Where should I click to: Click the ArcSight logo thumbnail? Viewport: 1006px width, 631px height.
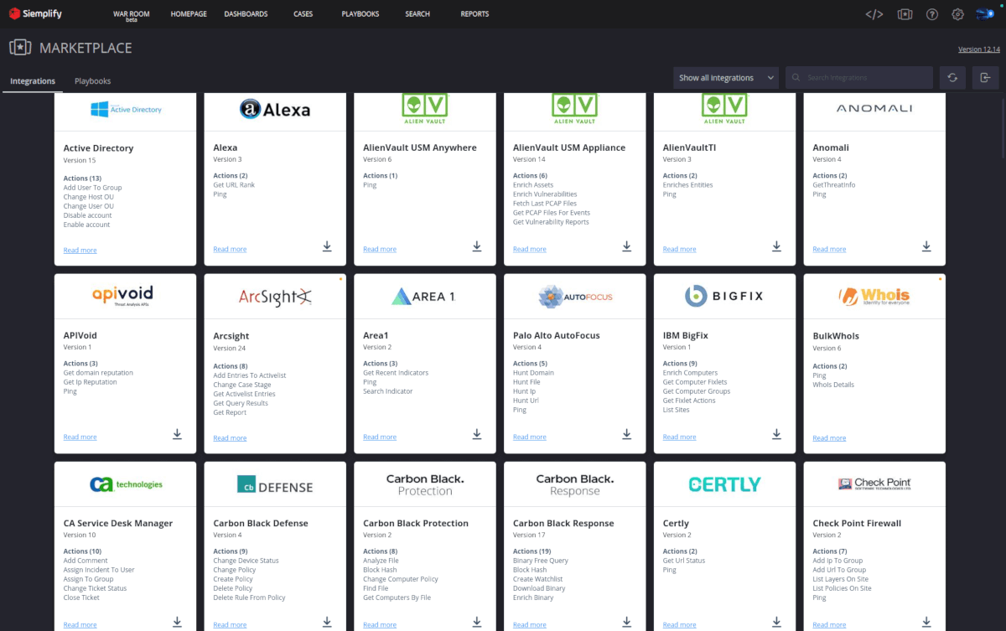pos(275,296)
